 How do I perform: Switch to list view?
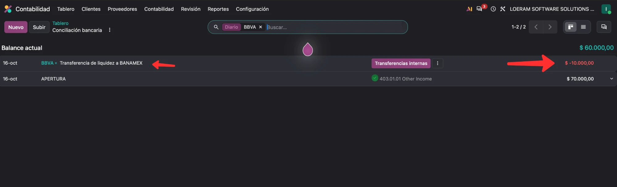pyautogui.click(x=583, y=27)
